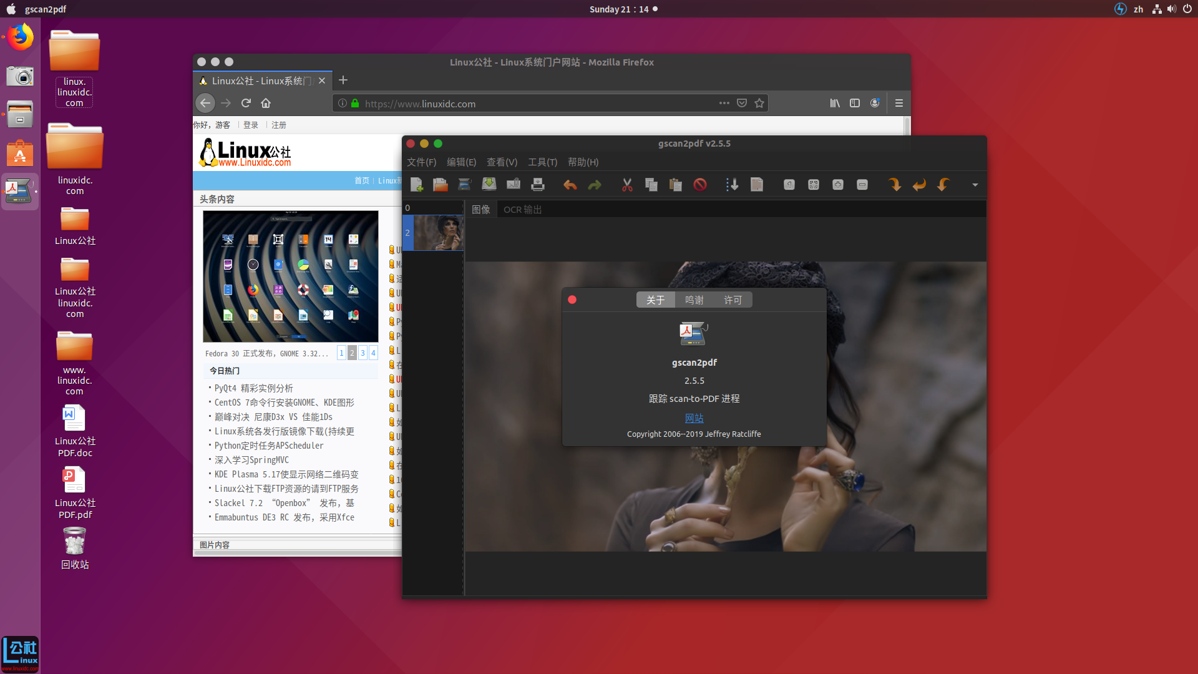
Task: Open the Firefox hamburger menu
Action: (x=898, y=103)
